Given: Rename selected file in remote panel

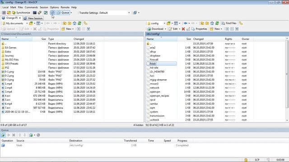Looking at the screenshot, I should 188,29.
